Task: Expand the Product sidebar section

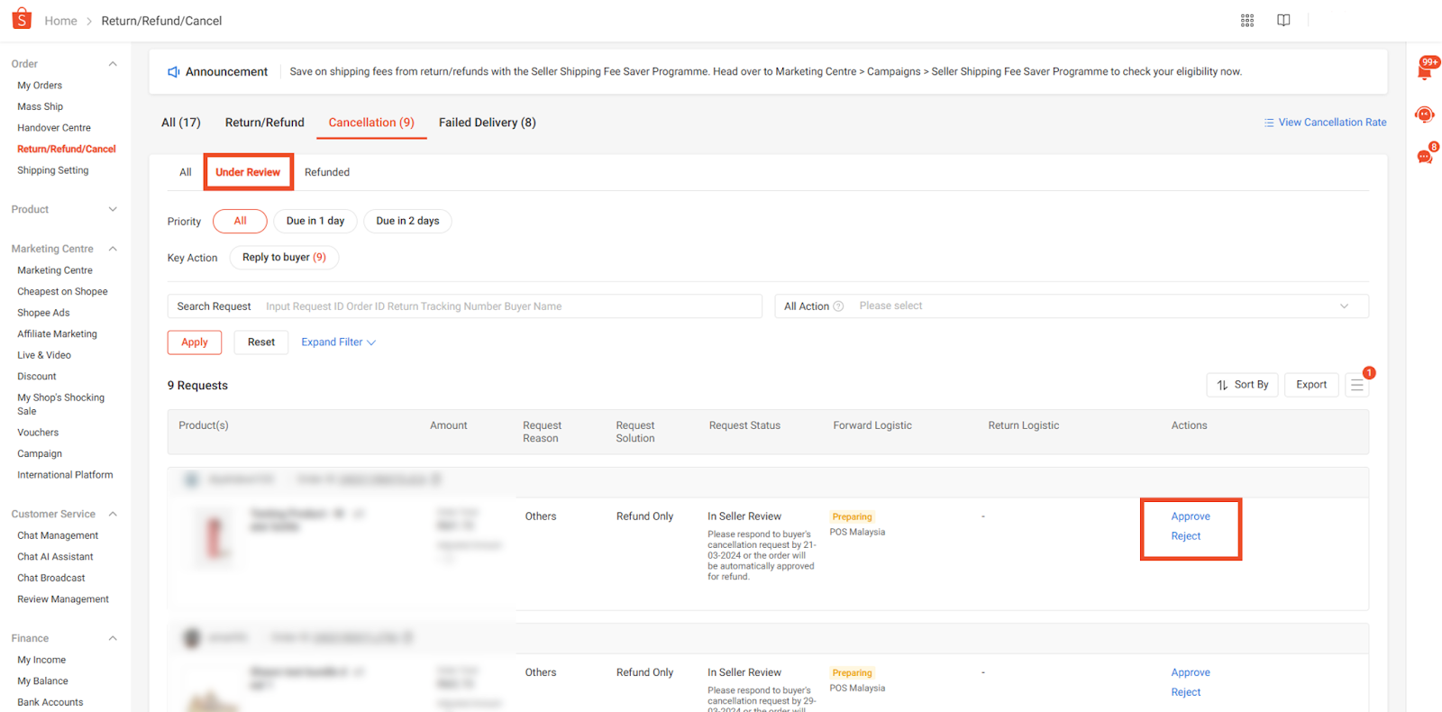Action: click(113, 209)
